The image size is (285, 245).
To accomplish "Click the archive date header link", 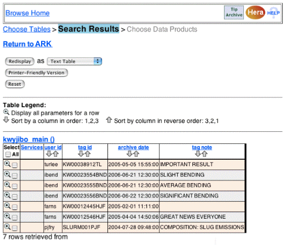I will coord(133,147).
